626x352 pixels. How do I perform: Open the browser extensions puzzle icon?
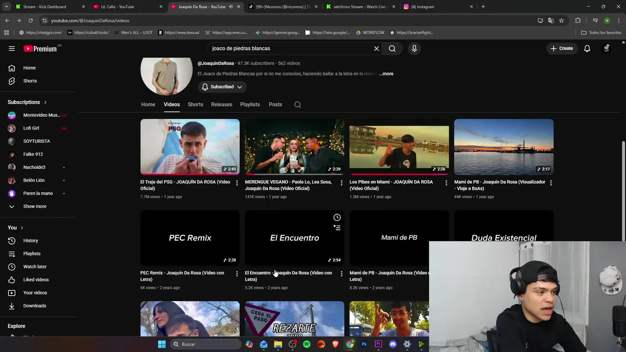(x=578, y=21)
